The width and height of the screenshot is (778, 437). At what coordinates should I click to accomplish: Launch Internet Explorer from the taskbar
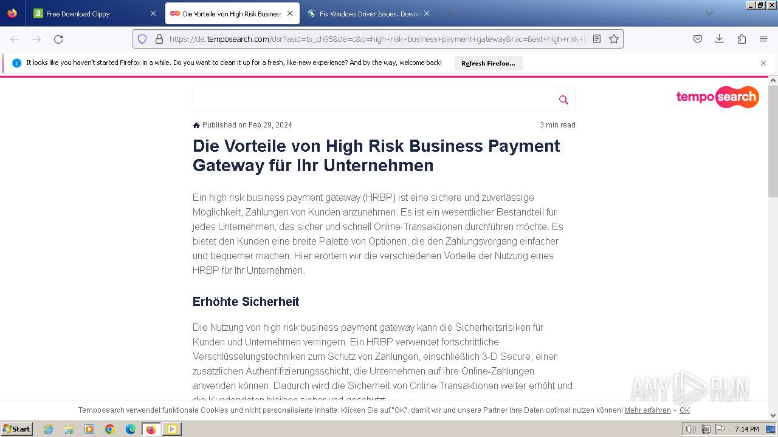click(x=48, y=429)
